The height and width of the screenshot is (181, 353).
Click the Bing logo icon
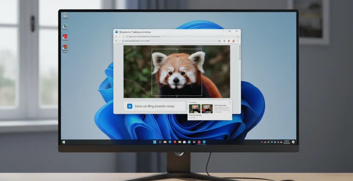click(130, 106)
